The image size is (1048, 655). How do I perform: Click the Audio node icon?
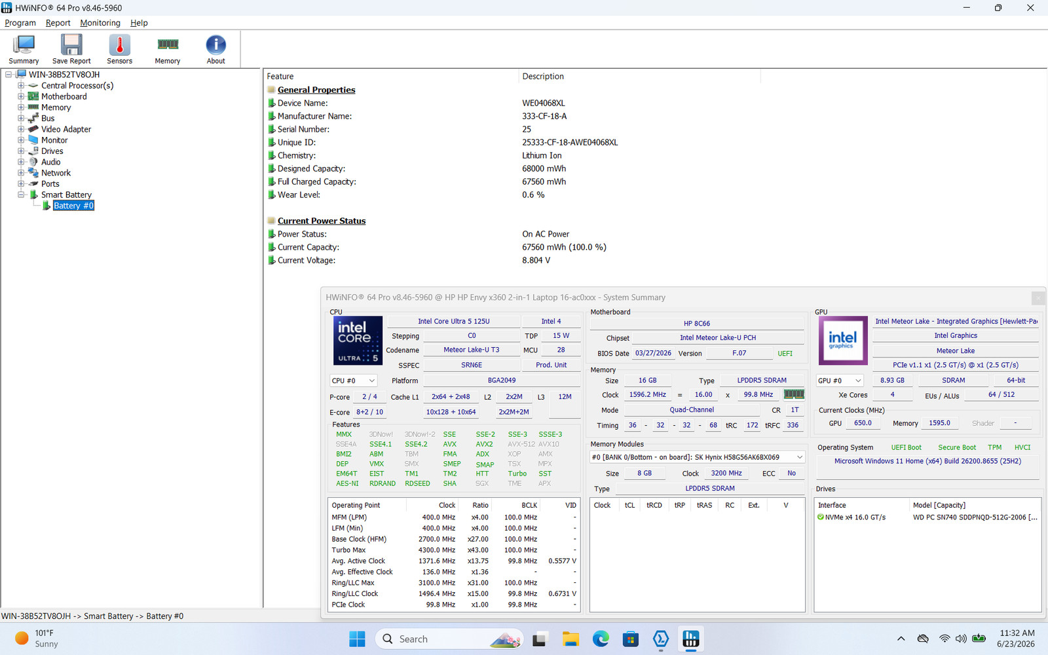[33, 162]
